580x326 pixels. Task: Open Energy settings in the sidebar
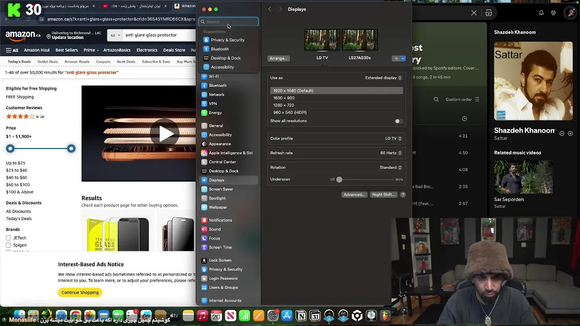229,113
